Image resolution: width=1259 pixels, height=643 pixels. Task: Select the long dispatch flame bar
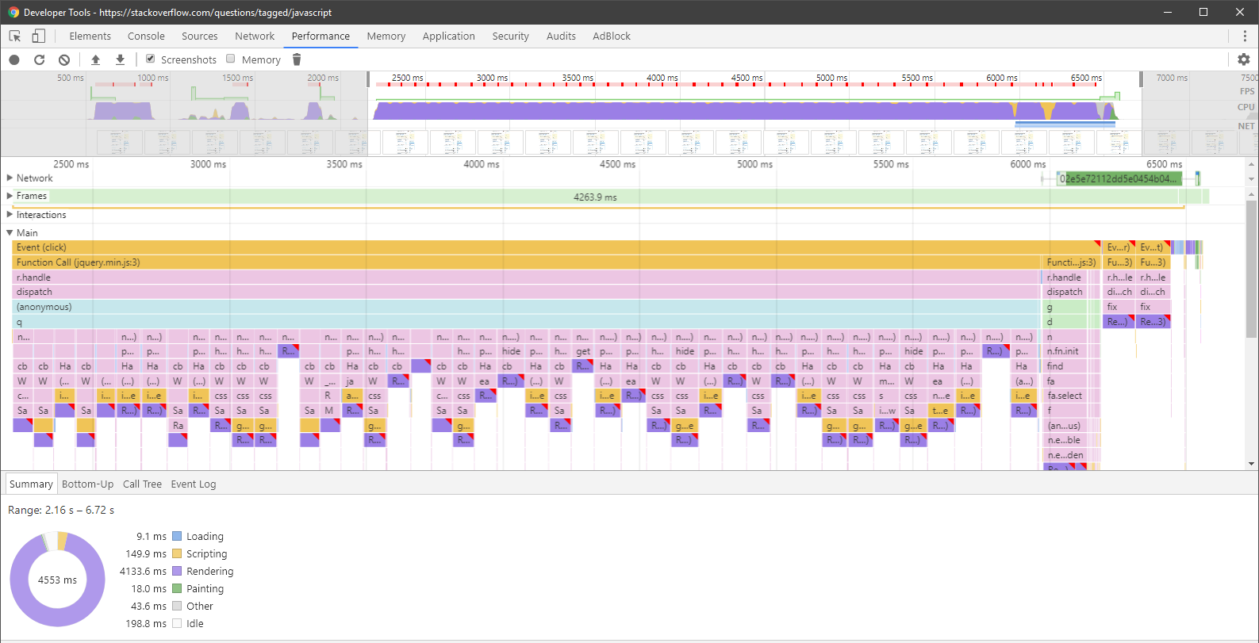pyautogui.click(x=526, y=292)
